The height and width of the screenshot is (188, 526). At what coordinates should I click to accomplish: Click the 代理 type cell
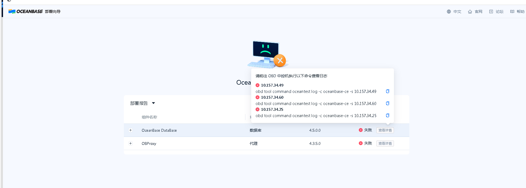pos(253,143)
